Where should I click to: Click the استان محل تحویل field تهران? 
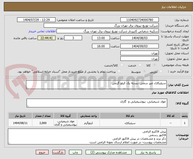pyautogui.click(x=140, y=53)
